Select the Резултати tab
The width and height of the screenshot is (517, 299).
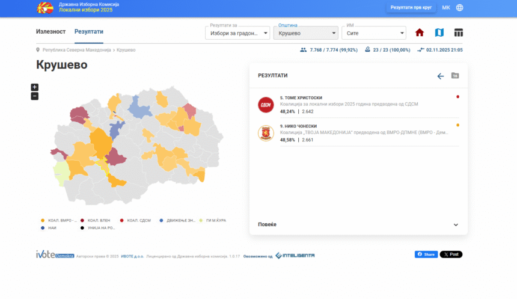[x=89, y=32]
